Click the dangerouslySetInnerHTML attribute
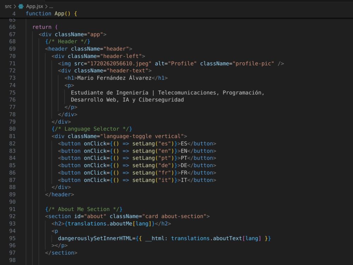Viewport: 353px width, 265px height. click(x=95, y=238)
